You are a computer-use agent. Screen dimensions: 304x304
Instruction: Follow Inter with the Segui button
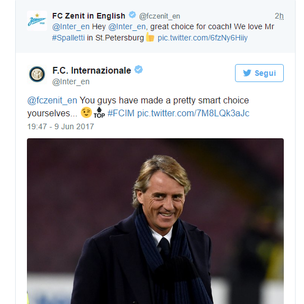(x=259, y=73)
